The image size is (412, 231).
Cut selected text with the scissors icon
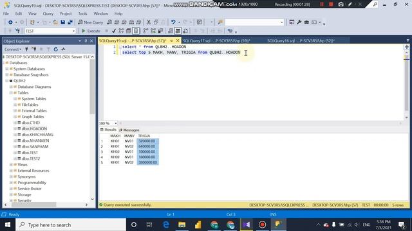tap(149, 22)
